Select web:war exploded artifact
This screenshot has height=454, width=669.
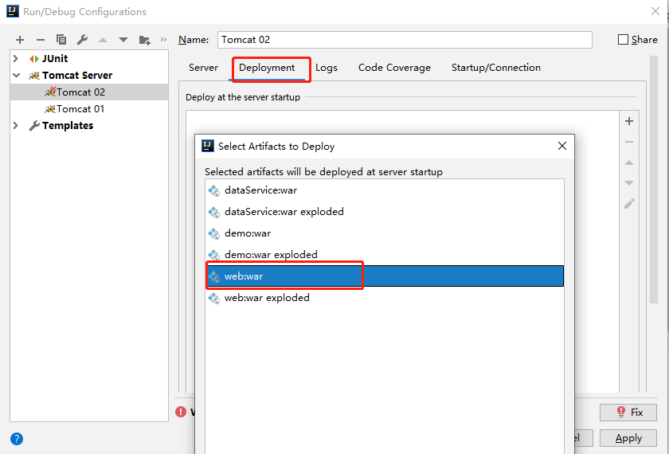click(385, 298)
